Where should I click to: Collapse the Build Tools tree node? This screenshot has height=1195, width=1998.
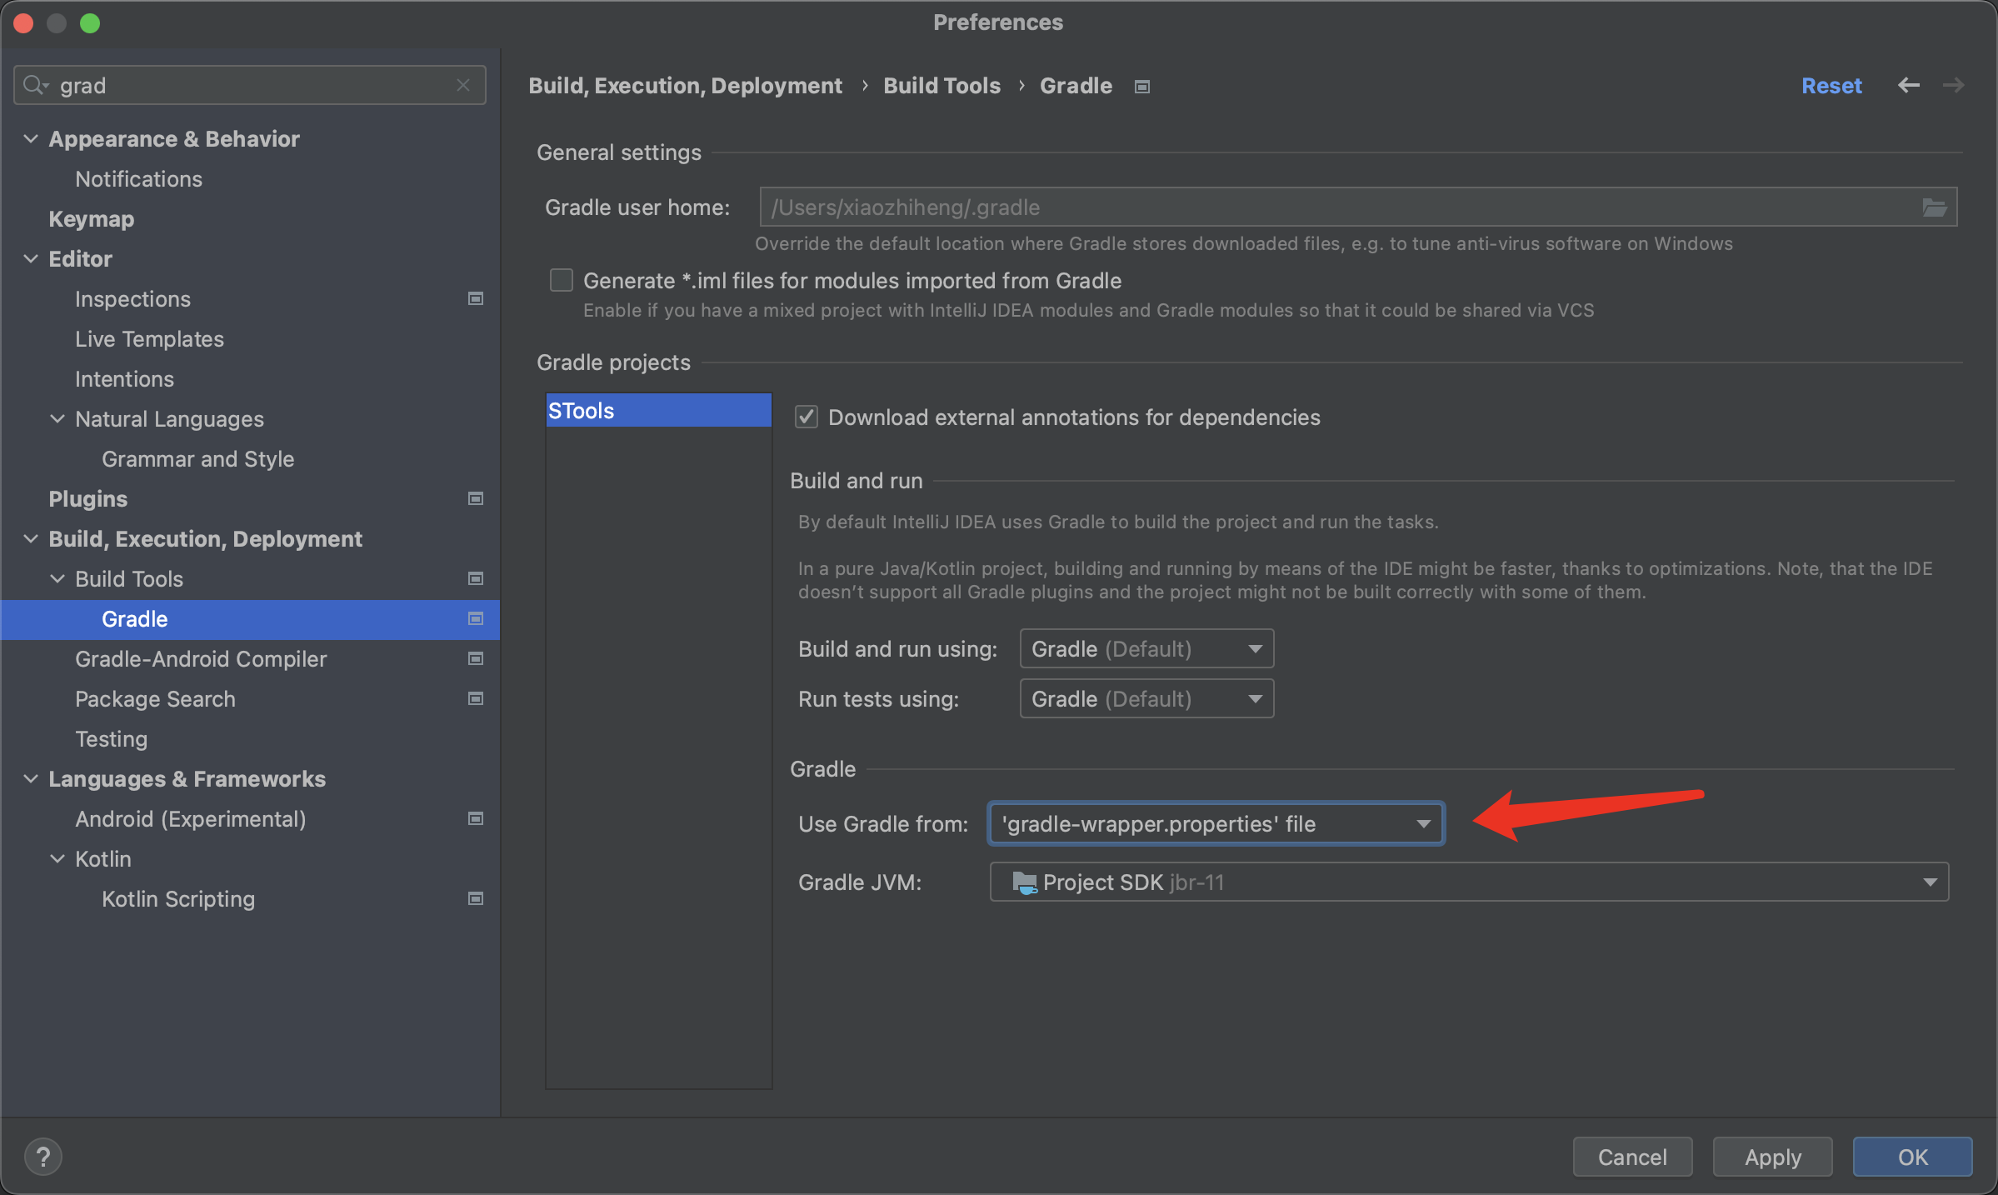(x=57, y=578)
